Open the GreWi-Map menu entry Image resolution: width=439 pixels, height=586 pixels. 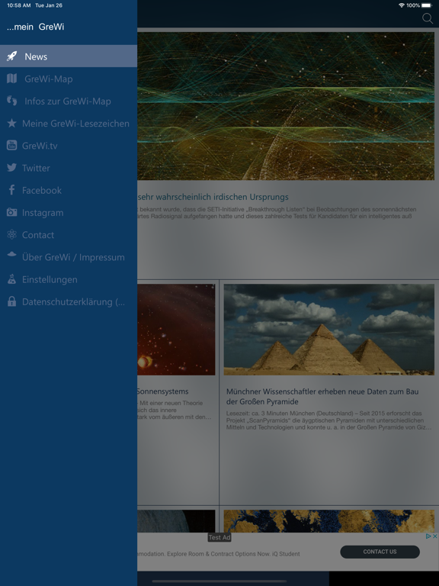coord(69,79)
